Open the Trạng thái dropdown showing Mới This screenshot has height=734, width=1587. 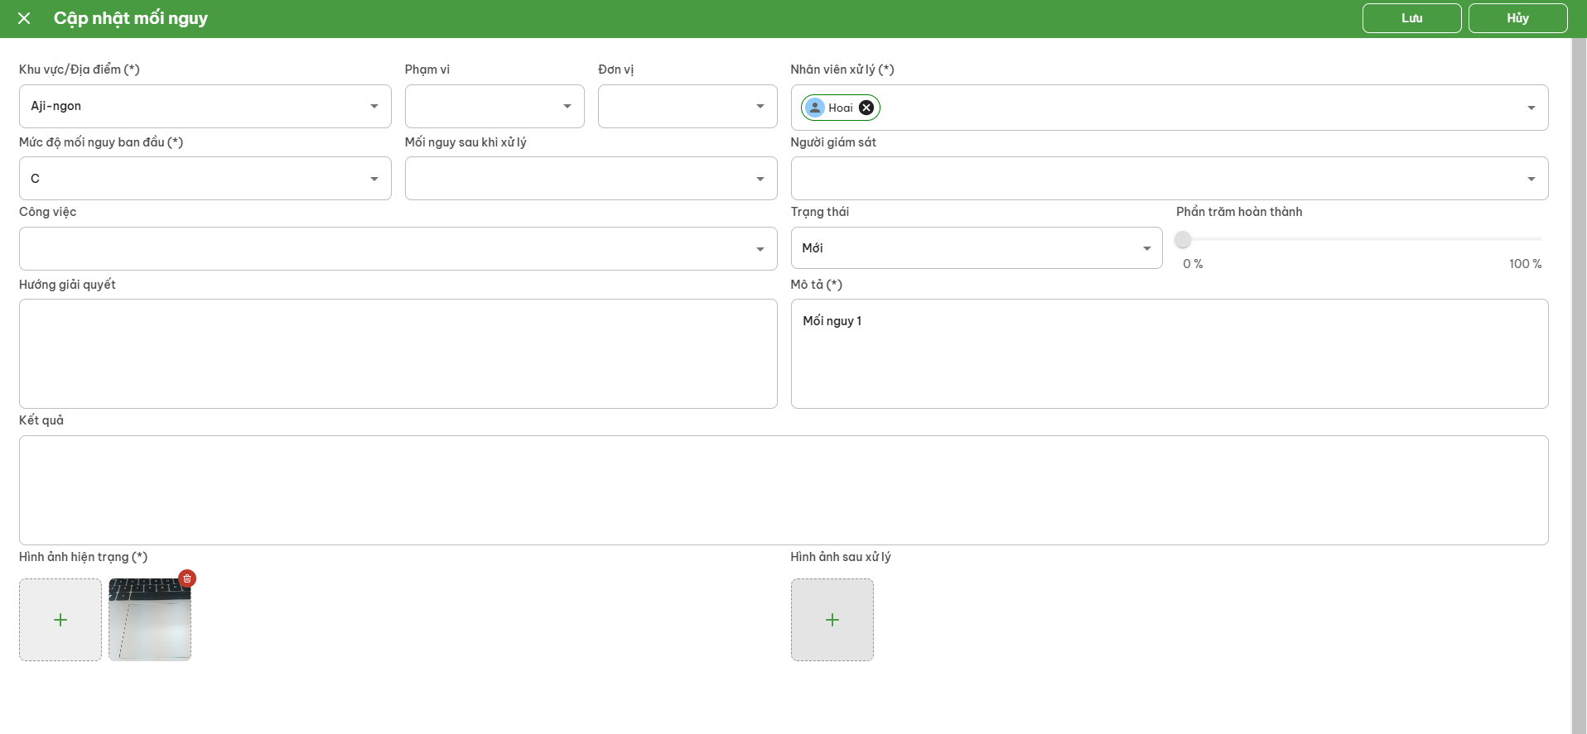(977, 247)
